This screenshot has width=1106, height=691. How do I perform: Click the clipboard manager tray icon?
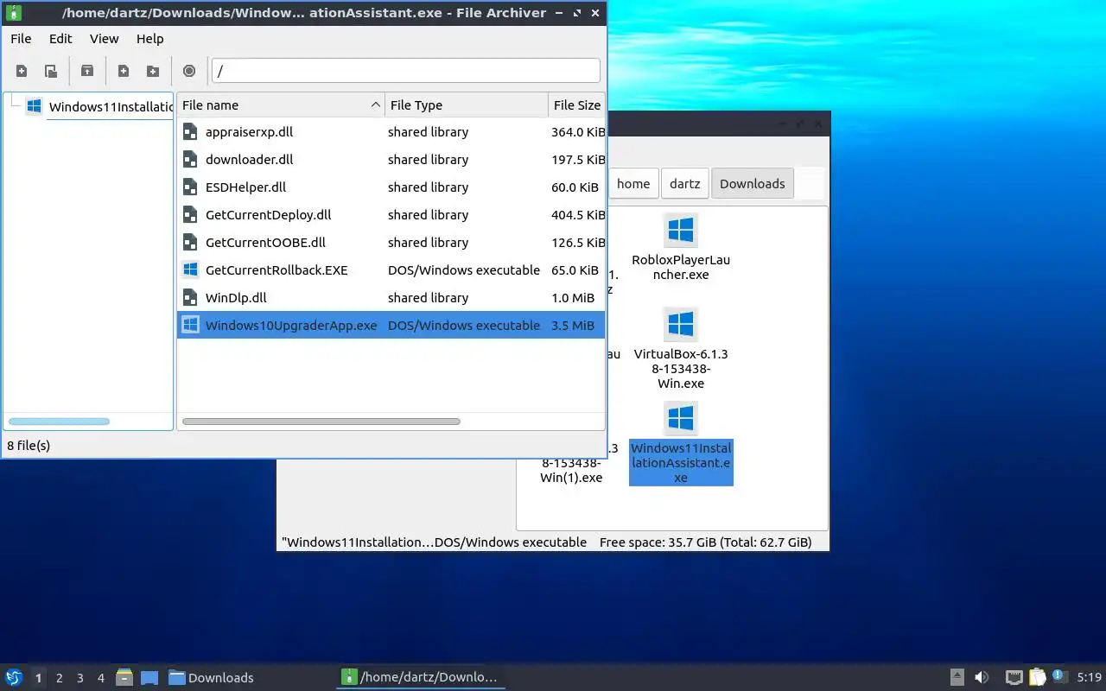(1037, 677)
